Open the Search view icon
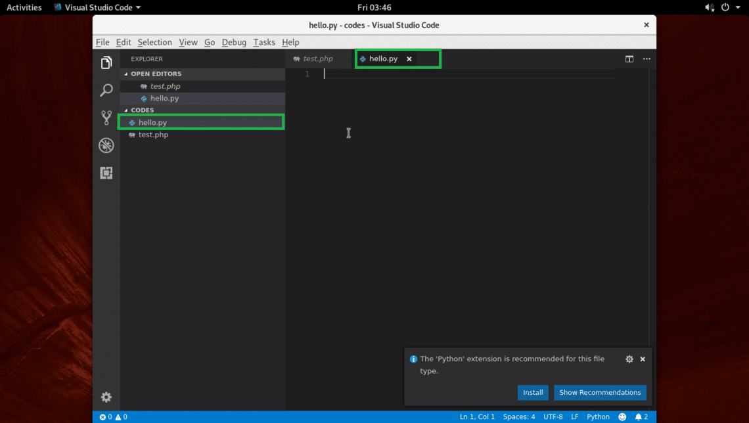The width and height of the screenshot is (749, 423). tap(106, 91)
